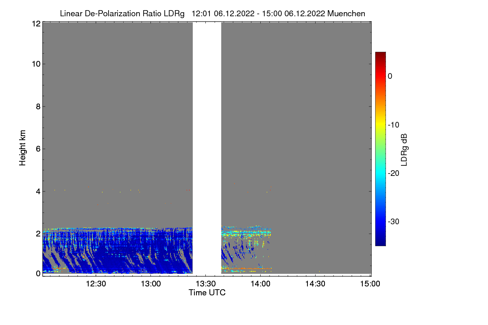Click the 'Height km' y-axis label
The image size is (488, 325).
pos(23,147)
